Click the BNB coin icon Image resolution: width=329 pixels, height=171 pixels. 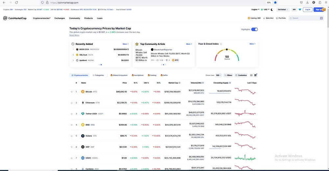[x=83, y=125]
